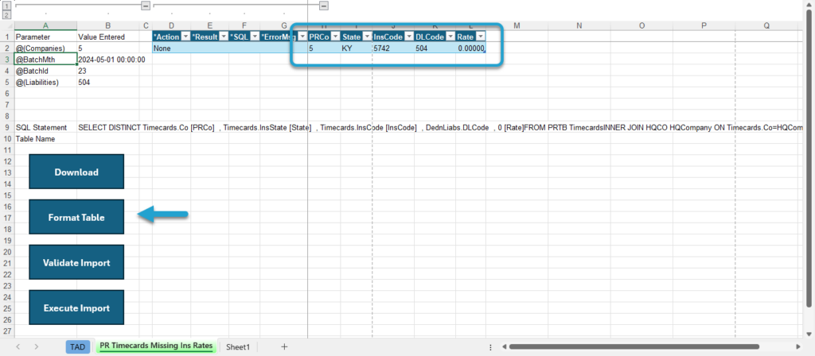Click the previous sheet navigation arrow
This screenshot has height=356, width=815.
click(18, 346)
